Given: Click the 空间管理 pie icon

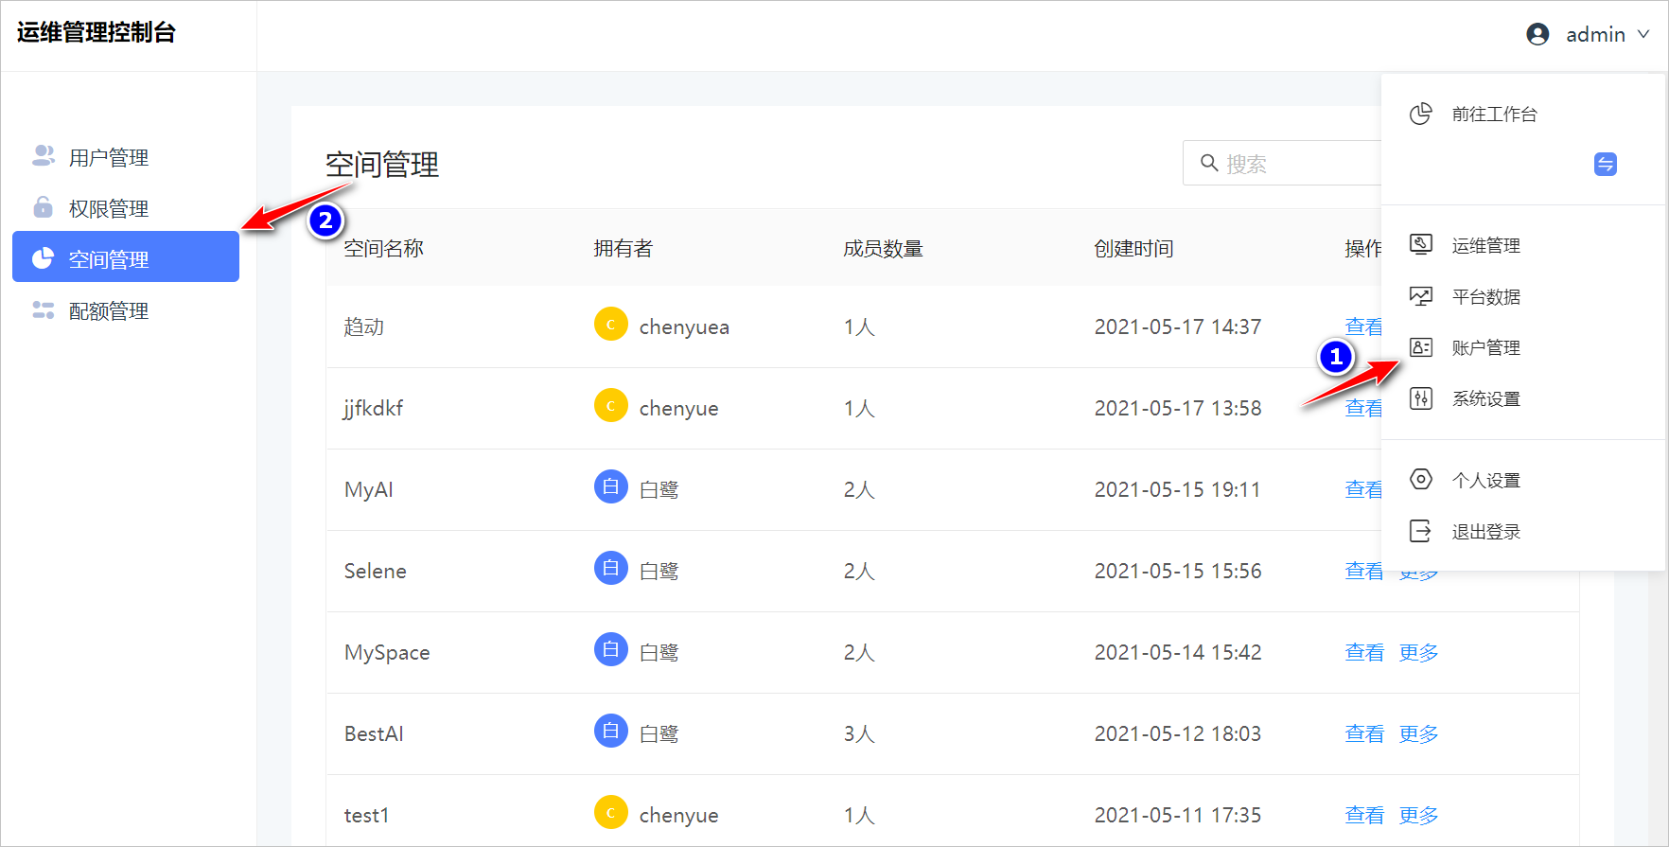Looking at the screenshot, I should pos(43,258).
